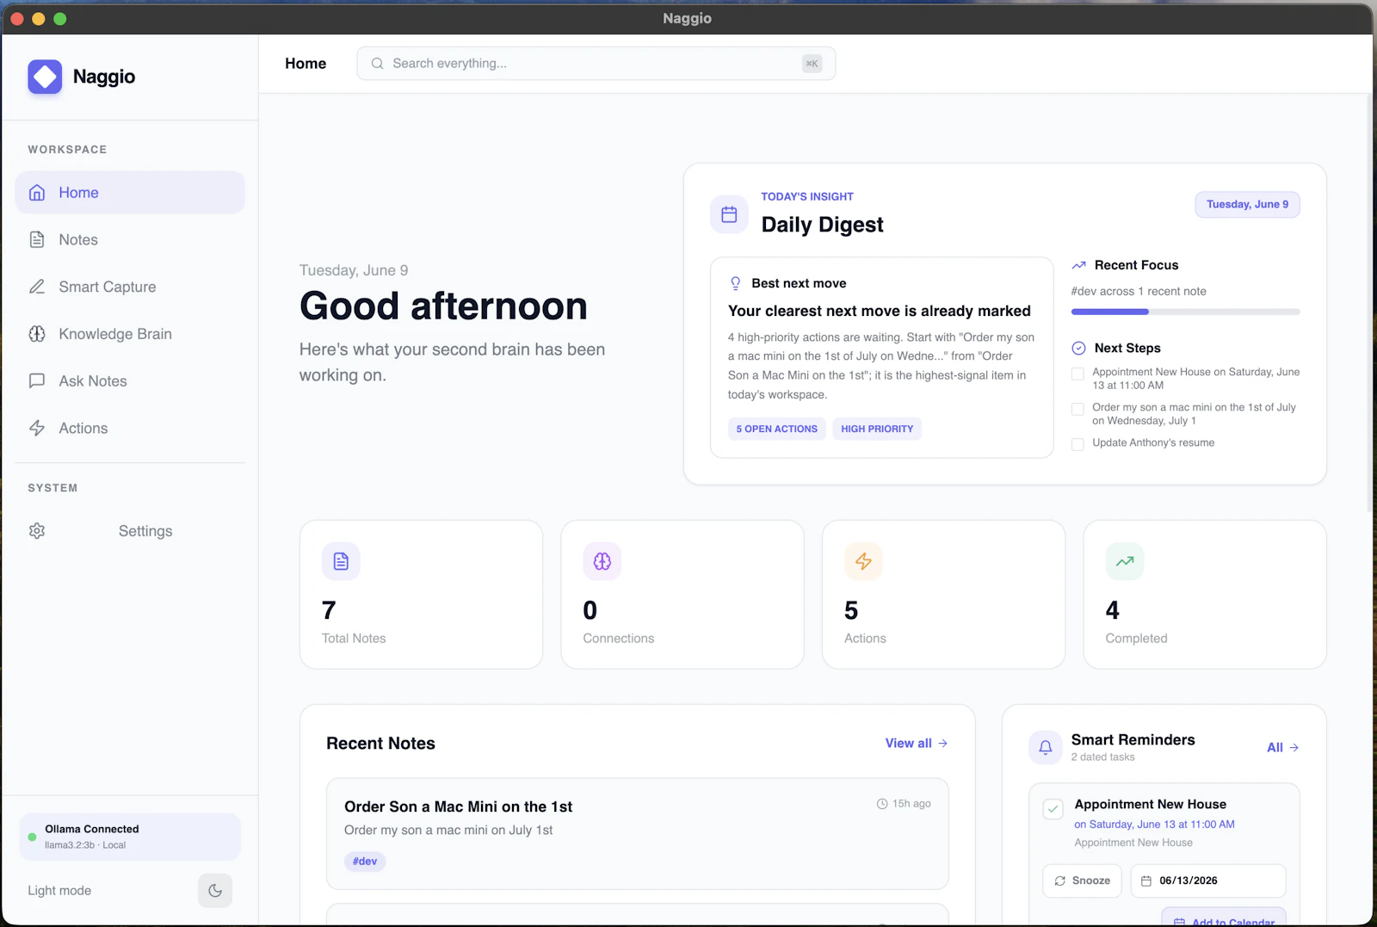Click the Naggio diamond logo icon
1377x927 pixels.
pyautogui.click(x=45, y=77)
